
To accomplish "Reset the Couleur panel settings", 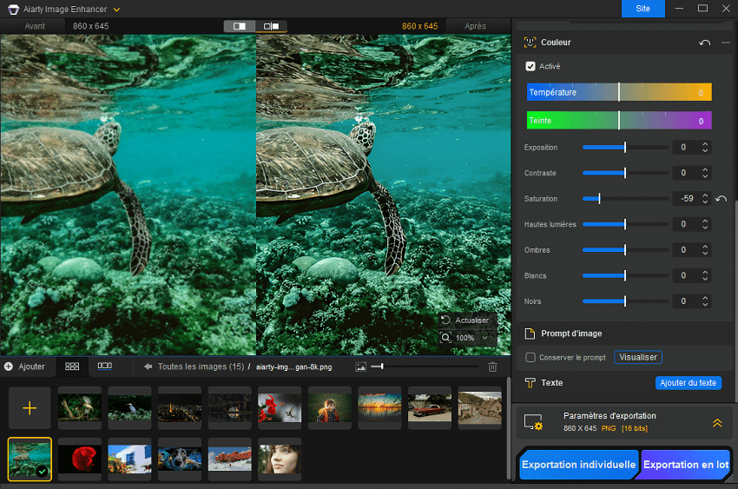I will [x=705, y=43].
